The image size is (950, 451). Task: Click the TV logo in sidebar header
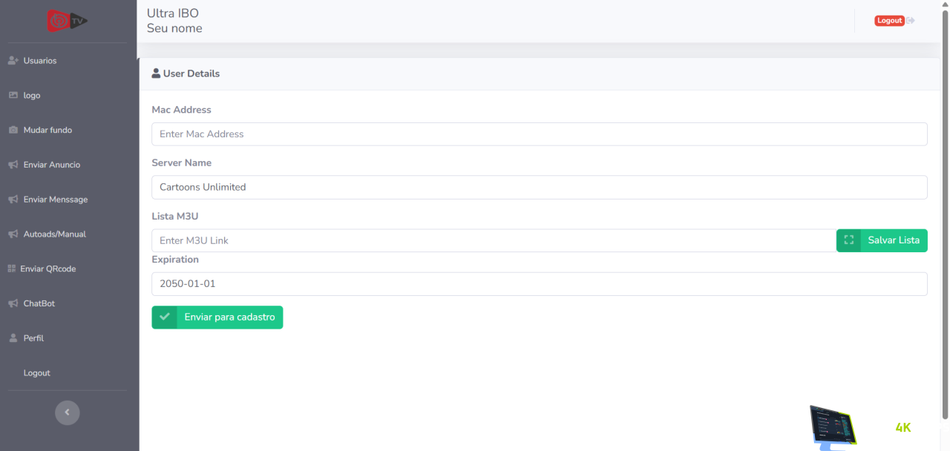[68, 21]
